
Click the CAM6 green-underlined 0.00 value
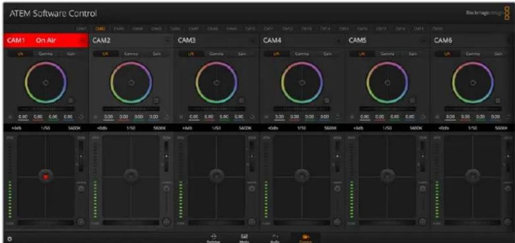coord(480,116)
